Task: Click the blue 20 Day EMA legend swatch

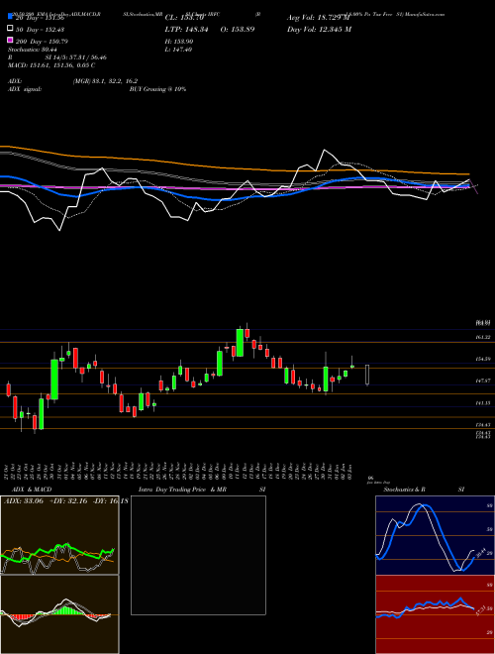Action: pos(10,17)
